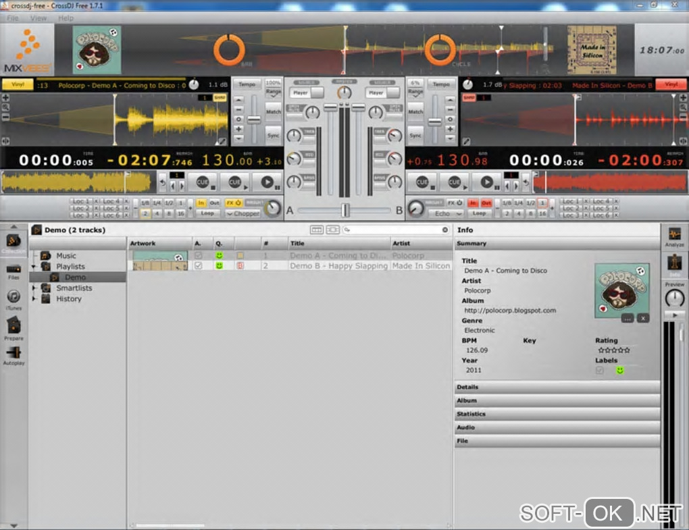This screenshot has height=530, width=689.
Task: Expand the History tree node
Action: pos(34,298)
